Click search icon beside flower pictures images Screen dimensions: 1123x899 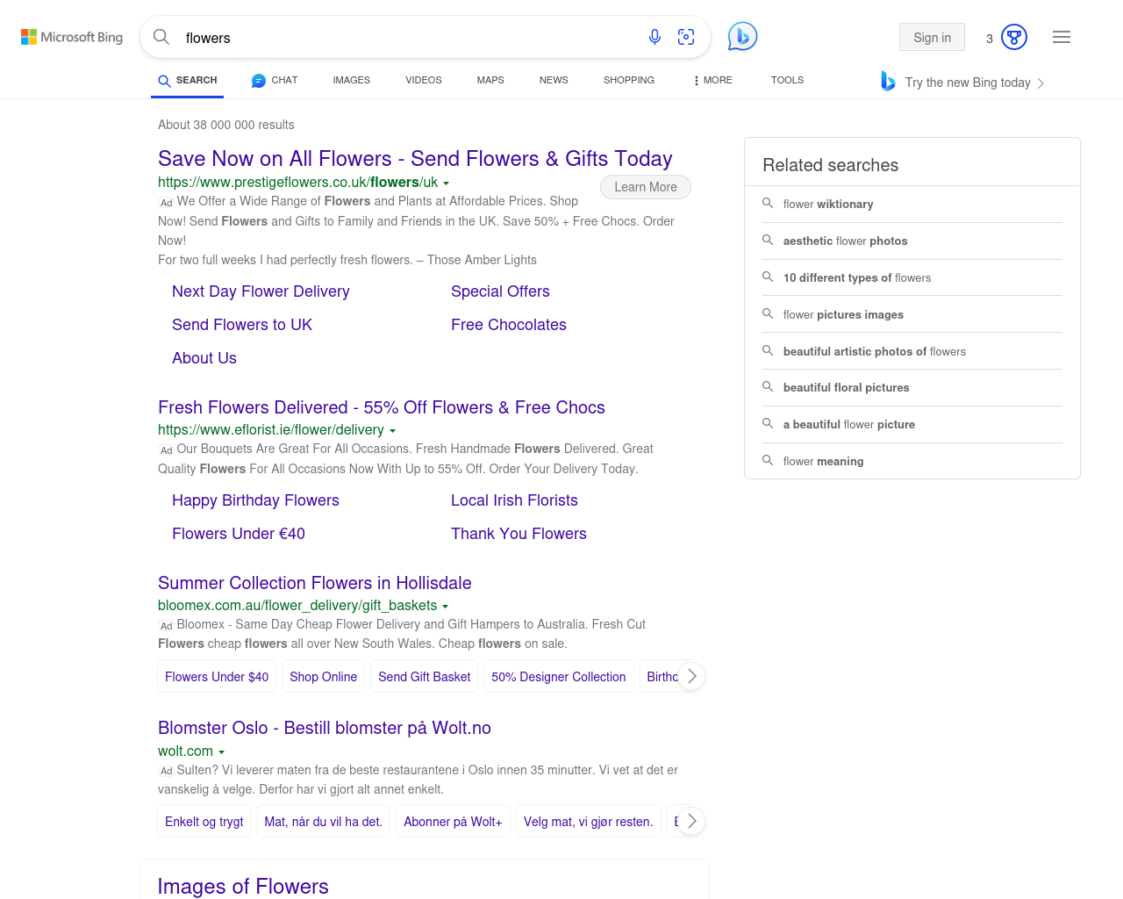point(768,313)
